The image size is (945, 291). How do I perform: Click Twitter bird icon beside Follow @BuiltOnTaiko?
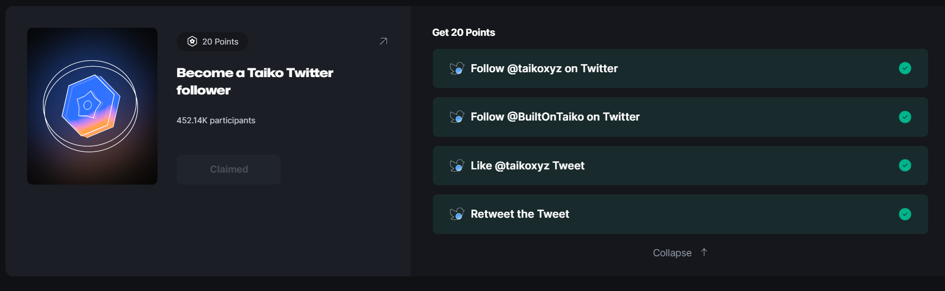(457, 117)
